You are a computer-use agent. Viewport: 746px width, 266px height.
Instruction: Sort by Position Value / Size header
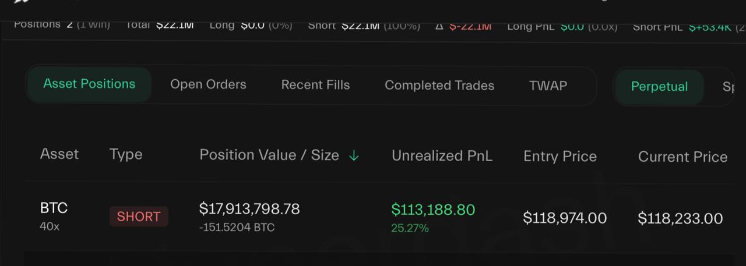(269, 155)
